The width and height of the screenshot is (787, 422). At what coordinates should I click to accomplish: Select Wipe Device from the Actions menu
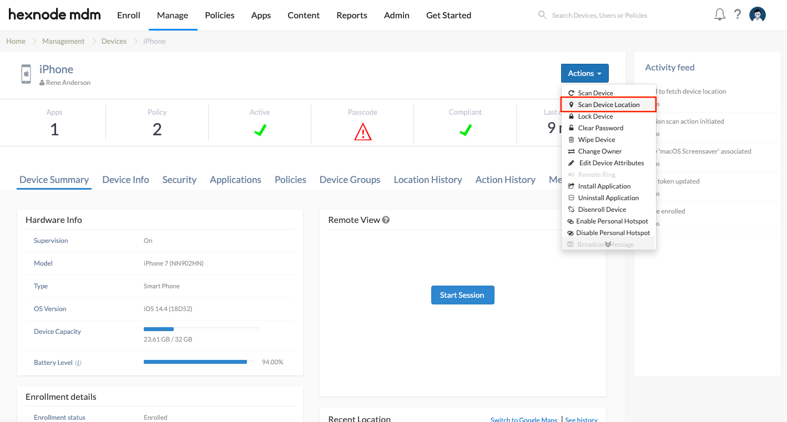596,140
